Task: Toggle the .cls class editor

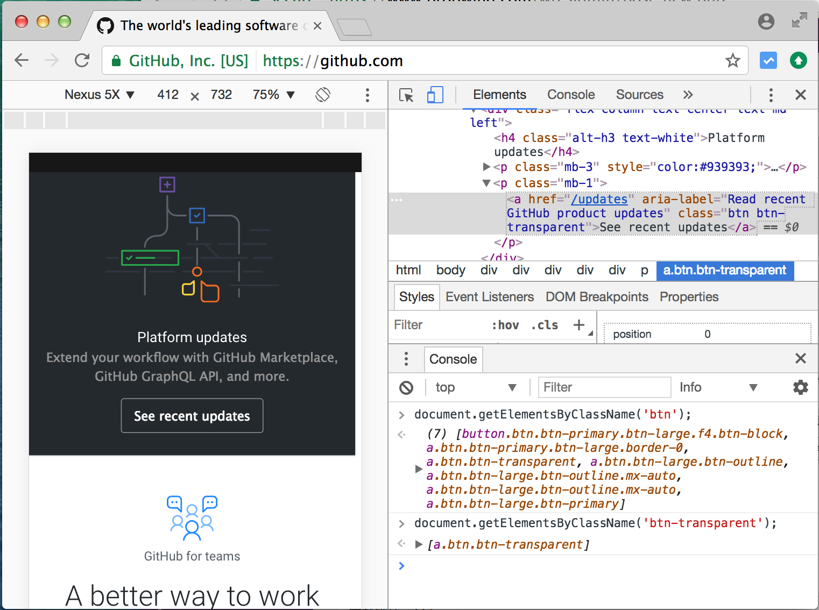Action: tap(545, 325)
